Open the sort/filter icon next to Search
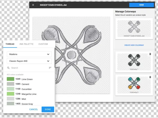 pyautogui.click(x=50, y=68)
